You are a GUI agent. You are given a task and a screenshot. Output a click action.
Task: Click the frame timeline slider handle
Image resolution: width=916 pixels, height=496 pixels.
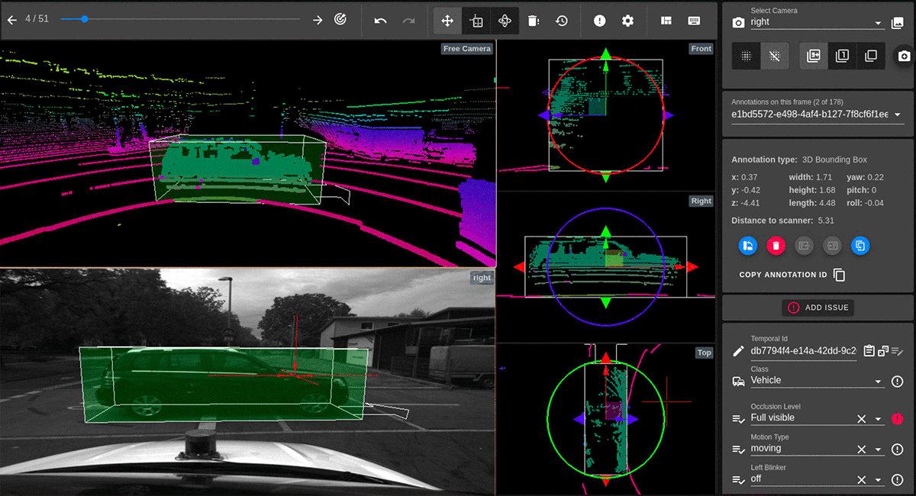(84, 19)
